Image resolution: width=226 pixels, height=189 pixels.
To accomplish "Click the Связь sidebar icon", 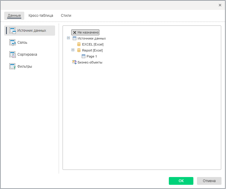I will 13,43.
